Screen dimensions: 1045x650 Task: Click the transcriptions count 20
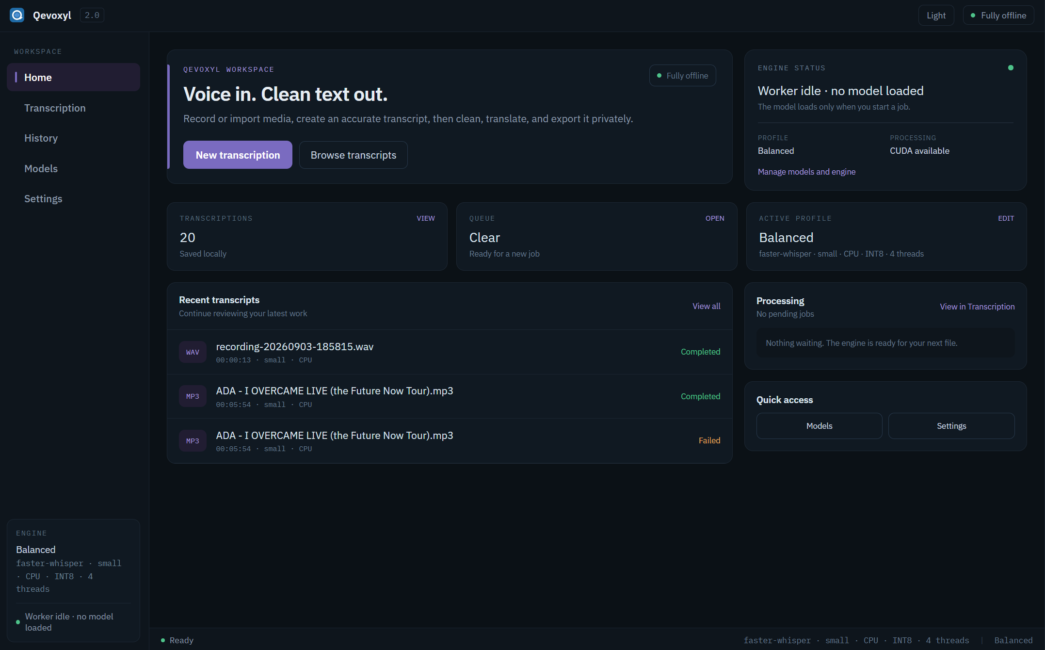click(187, 238)
